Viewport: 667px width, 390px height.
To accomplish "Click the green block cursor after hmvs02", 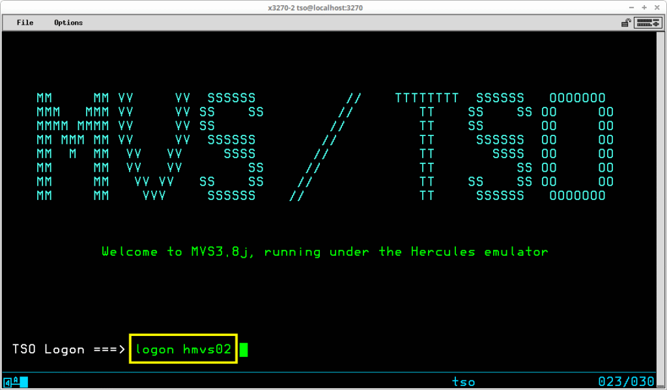I will coord(244,350).
